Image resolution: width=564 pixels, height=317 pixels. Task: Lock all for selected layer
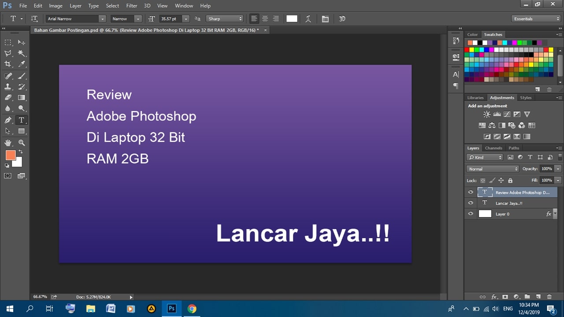[x=510, y=180]
